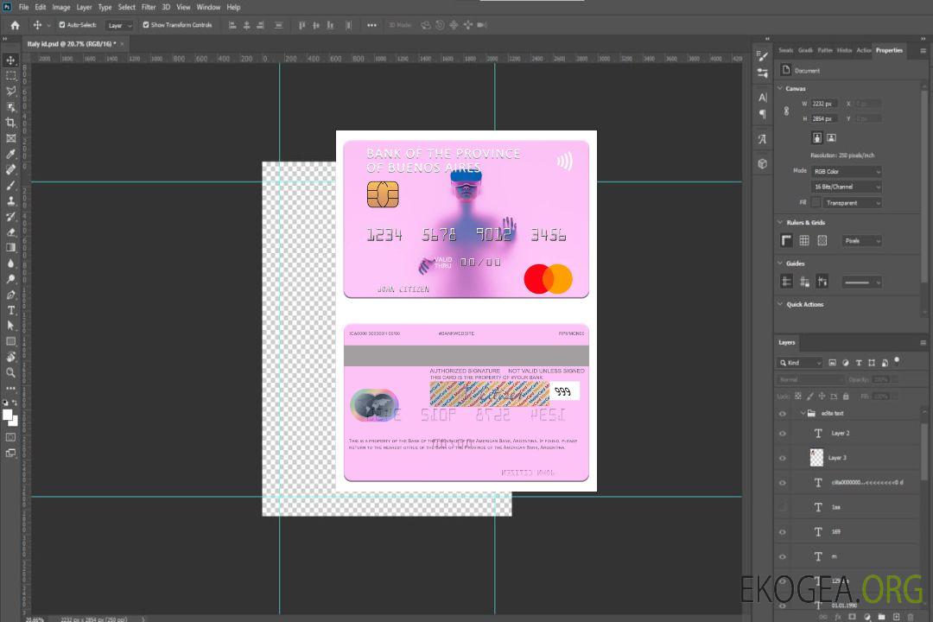Screen dimensions: 933x622
Task: Choose the Lasso tool
Action: pyautogui.click(x=11, y=91)
